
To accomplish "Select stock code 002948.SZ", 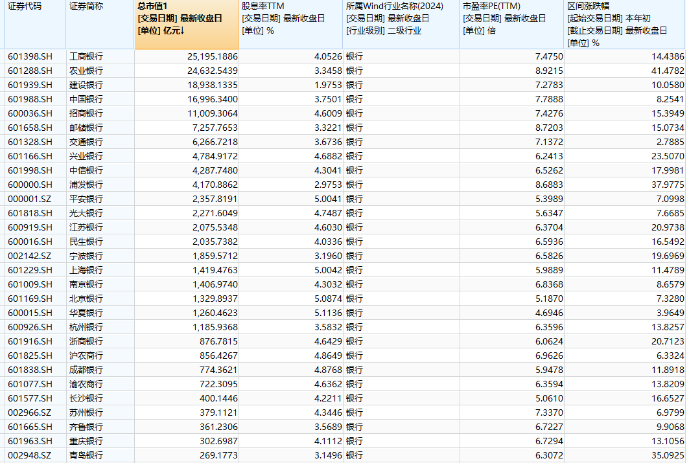I will click(x=29, y=455).
